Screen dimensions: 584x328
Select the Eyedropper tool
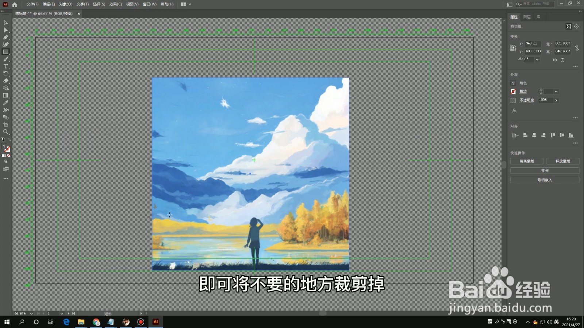(6, 103)
